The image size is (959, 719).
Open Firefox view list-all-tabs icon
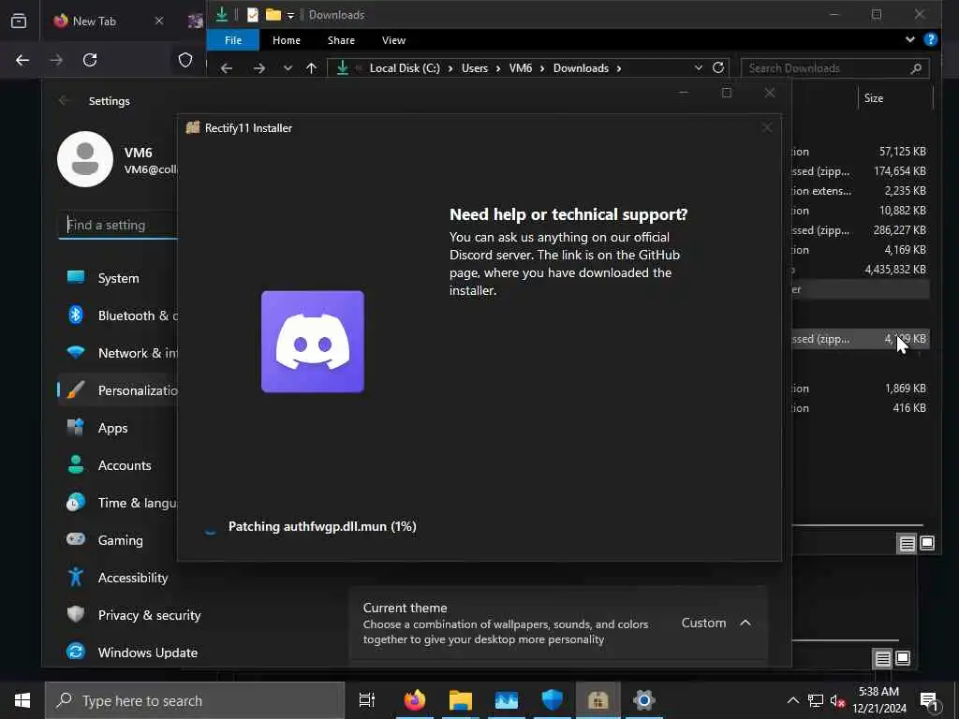click(x=19, y=21)
